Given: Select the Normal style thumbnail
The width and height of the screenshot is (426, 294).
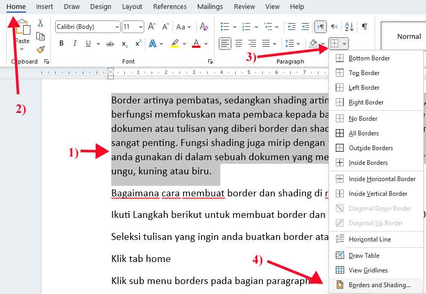Looking at the screenshot, I should point(404,36).
